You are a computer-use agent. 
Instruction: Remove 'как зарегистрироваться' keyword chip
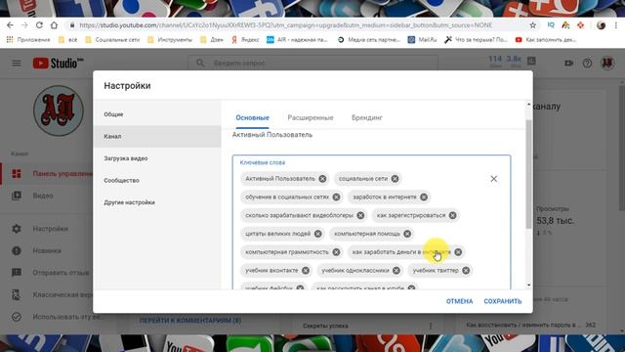453,215
